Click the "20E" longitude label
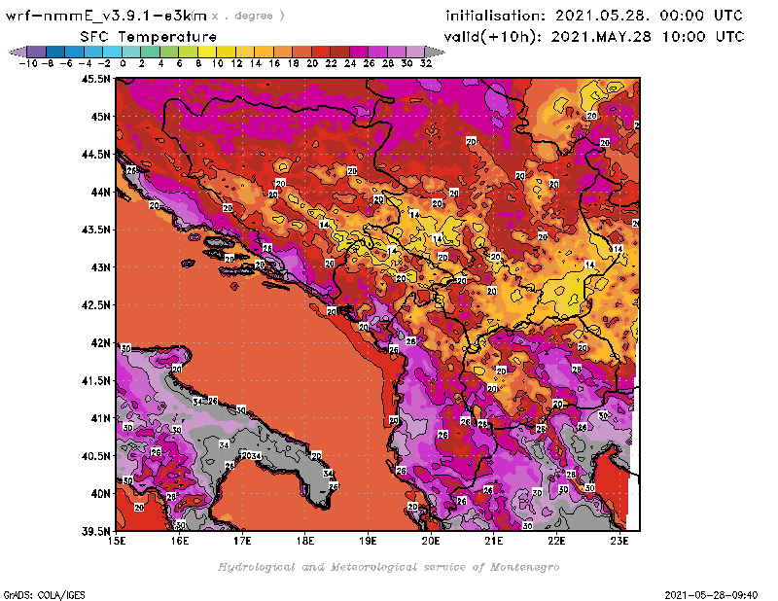 click(x=431, y=541)
